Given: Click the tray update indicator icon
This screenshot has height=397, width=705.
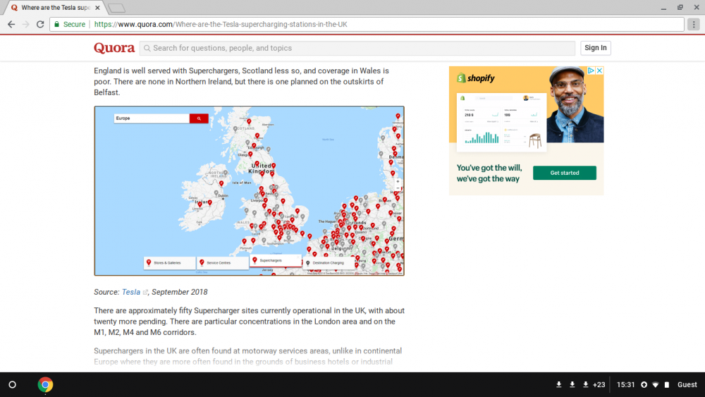Looking at the screenshot, I should pyautogui.click(x=644, y=385).
